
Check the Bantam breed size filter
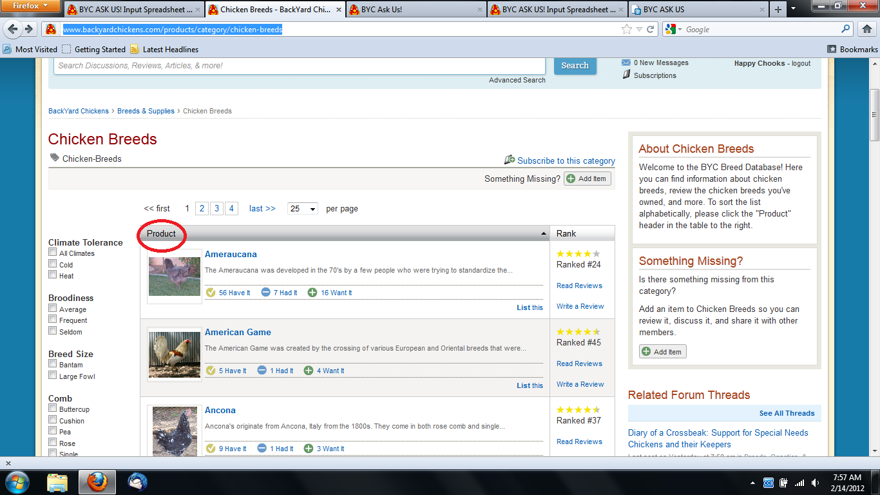pos(53,364)
